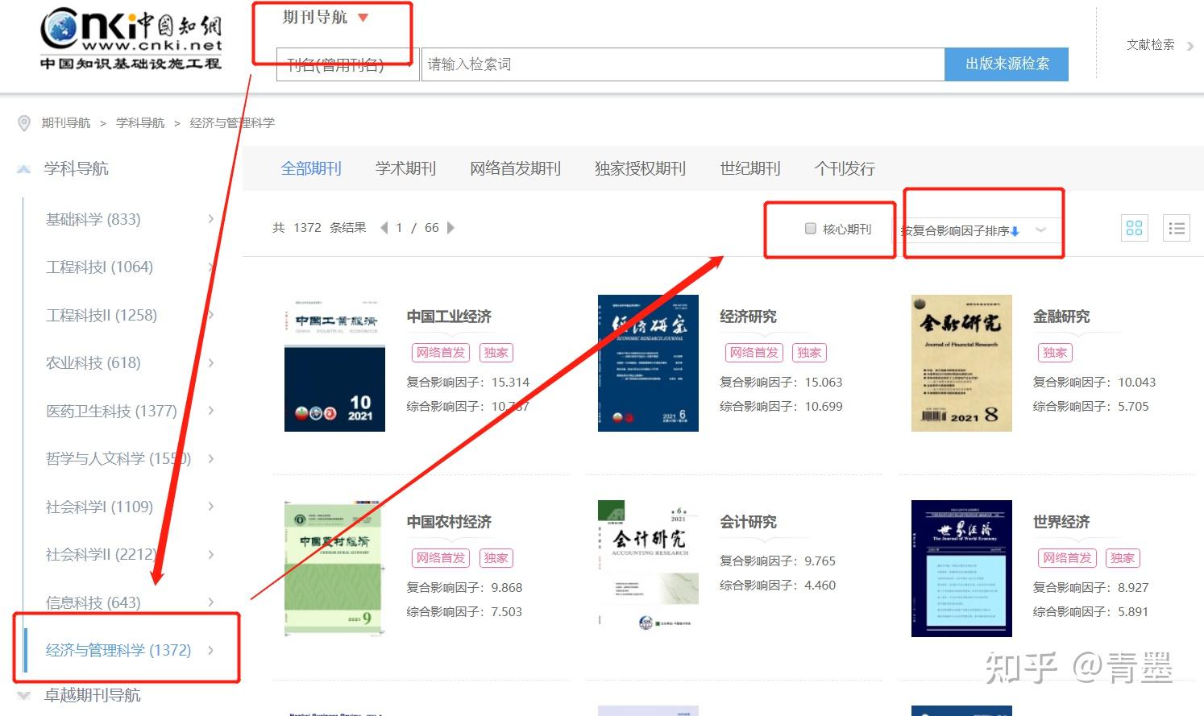Open the 金融研究 cover thumbnail
Screen dimensions: 1204x716
961,363
